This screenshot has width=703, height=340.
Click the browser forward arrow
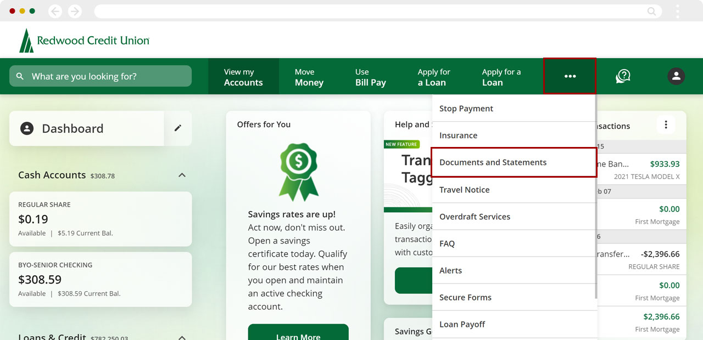tap(75, 11)
